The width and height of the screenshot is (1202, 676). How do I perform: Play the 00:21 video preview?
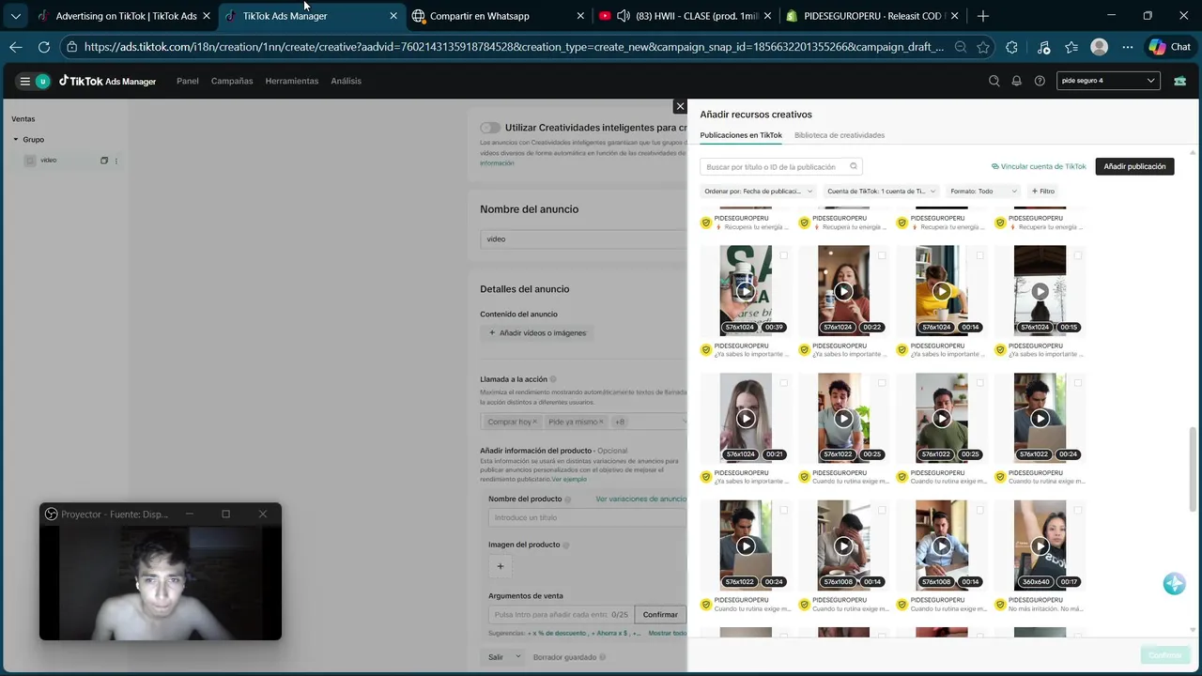pyautogui.click(x=746, y=419)
